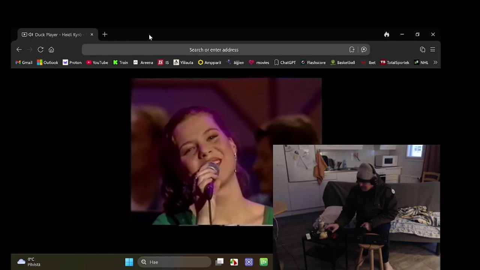Image resolution: width=480 pixels, height=270 pixels.
Task: Open the Ibet bookmark
Action: click(x=368, y=63)
